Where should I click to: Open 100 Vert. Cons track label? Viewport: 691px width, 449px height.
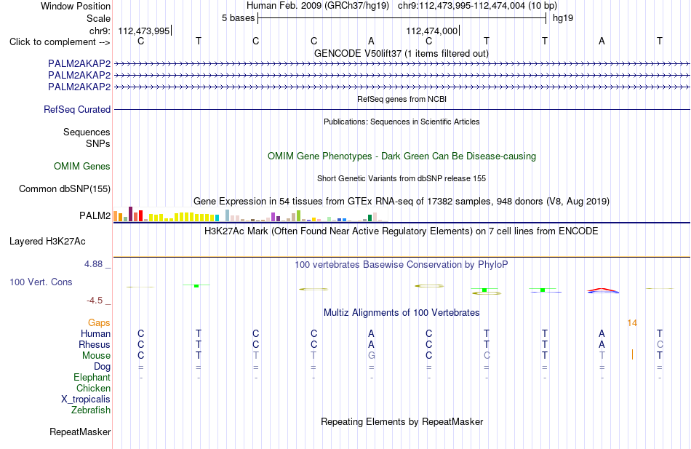pyautogui.click(x=41, y=282)
